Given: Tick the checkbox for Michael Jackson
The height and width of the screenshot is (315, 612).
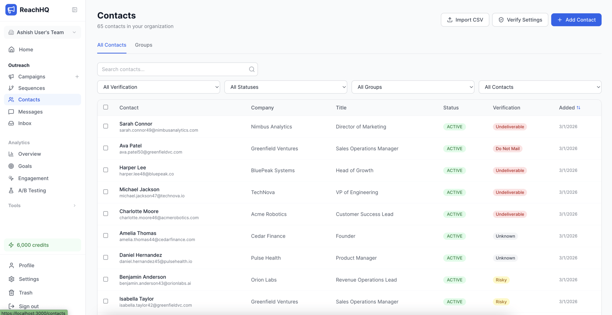Looking at the screenshot, I should click(106, 192).
